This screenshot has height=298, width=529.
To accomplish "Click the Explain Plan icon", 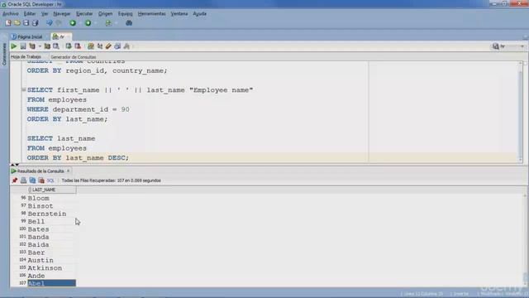I will pyautogui.click(x=32, y=46).
